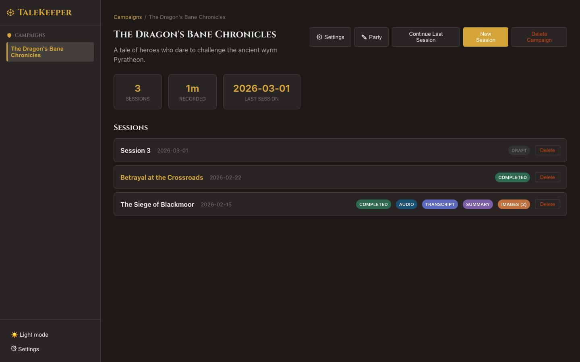Click the gear icon beside bottom-left Settings
Viewport: 580px width, 362px height.
pyautogui.click(x=14, y=349)
